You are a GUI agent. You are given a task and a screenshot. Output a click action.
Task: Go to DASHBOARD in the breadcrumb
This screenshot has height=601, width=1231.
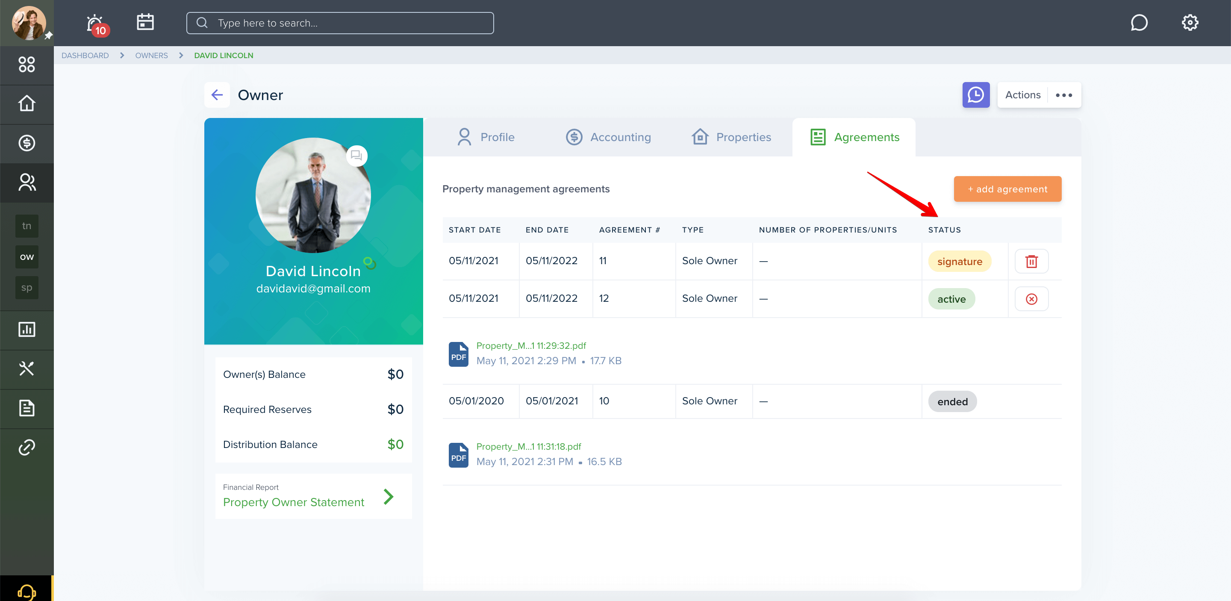(85, 56)
